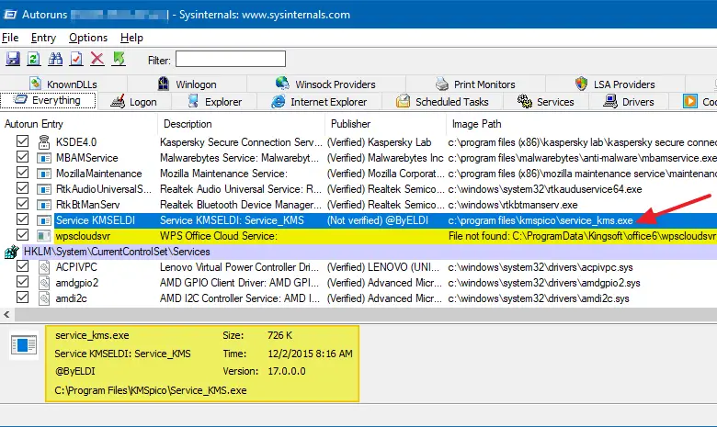This screenshot has width=717, height=427.
Task: Click the horizontal scrollbar track
Action: click(x=366, y=314)
